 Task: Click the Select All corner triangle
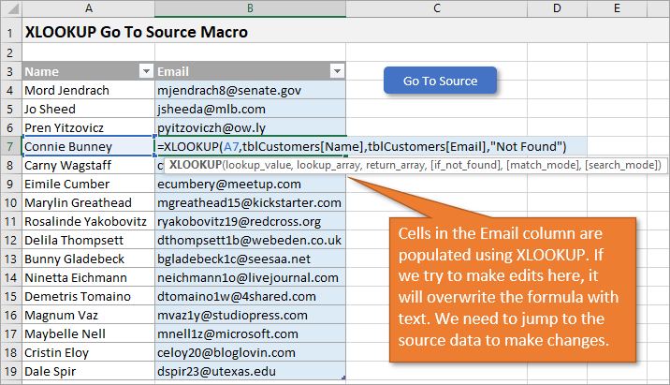click(x=9, y=8)
